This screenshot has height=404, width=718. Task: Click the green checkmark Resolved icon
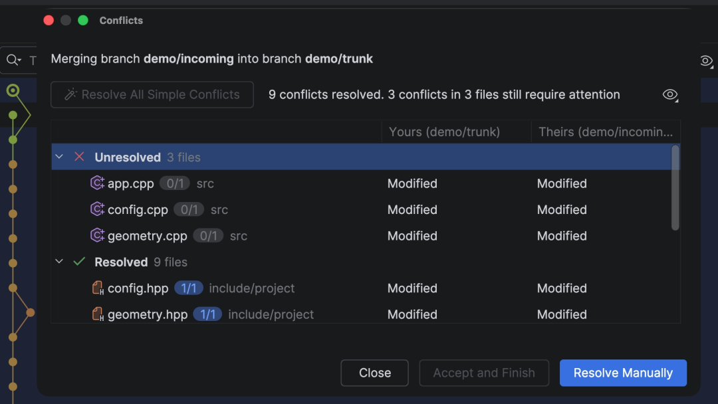(79, 261)
